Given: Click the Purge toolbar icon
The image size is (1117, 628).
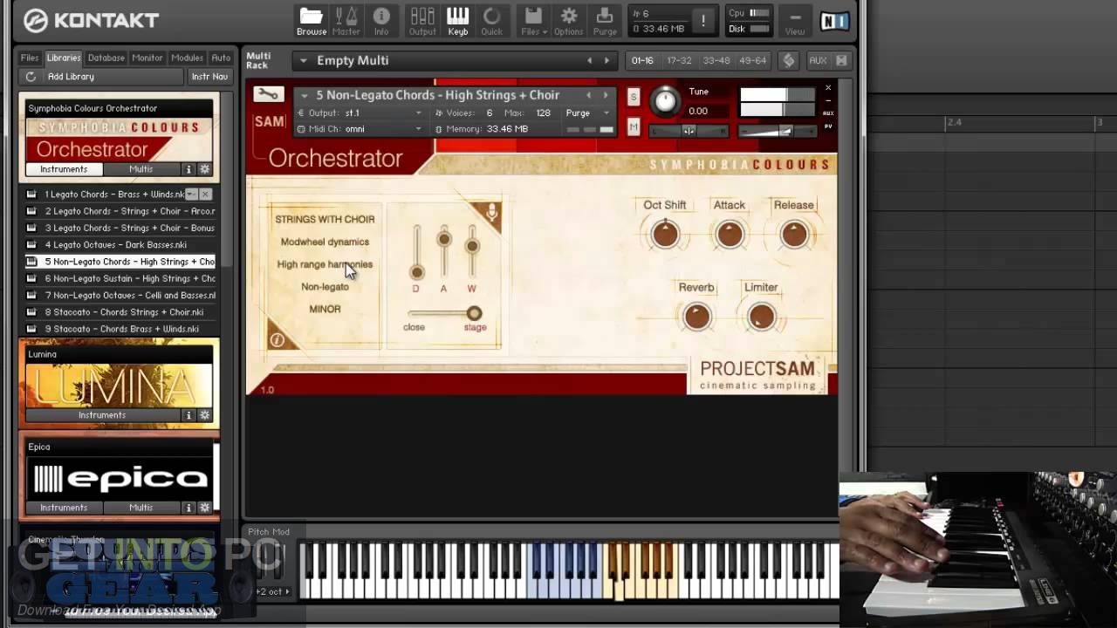Looking at the screenshot, I should click(x=605, y=21).
